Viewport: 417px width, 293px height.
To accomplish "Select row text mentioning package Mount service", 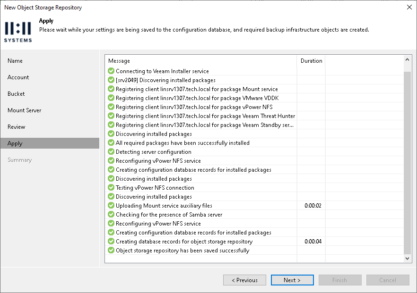I will (x=197, y=89).
